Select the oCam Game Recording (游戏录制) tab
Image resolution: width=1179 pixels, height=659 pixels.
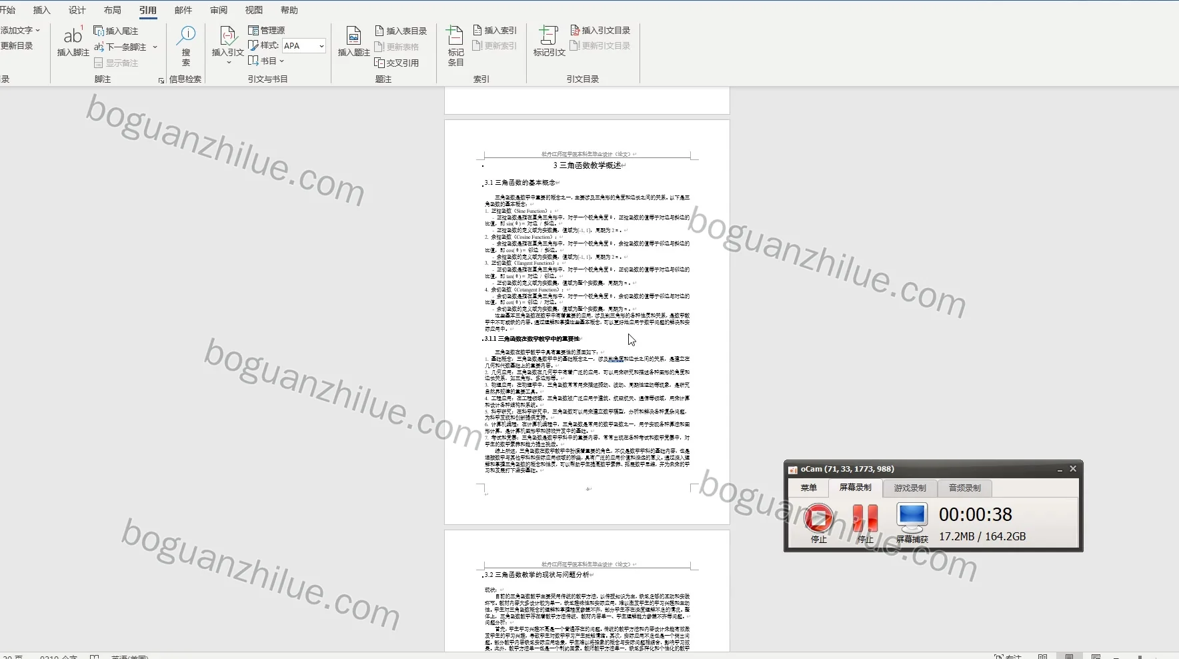pyautogui.click(x=910, y=488)
